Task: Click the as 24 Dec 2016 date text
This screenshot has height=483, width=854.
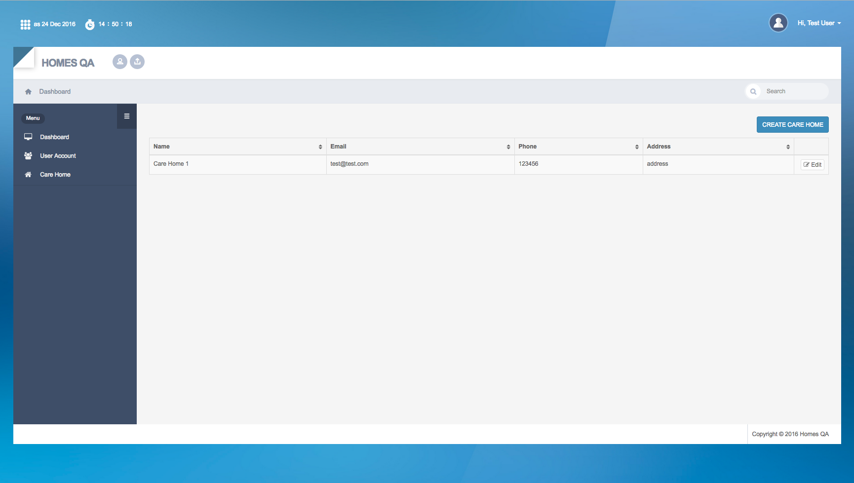Action: [55, 24]
